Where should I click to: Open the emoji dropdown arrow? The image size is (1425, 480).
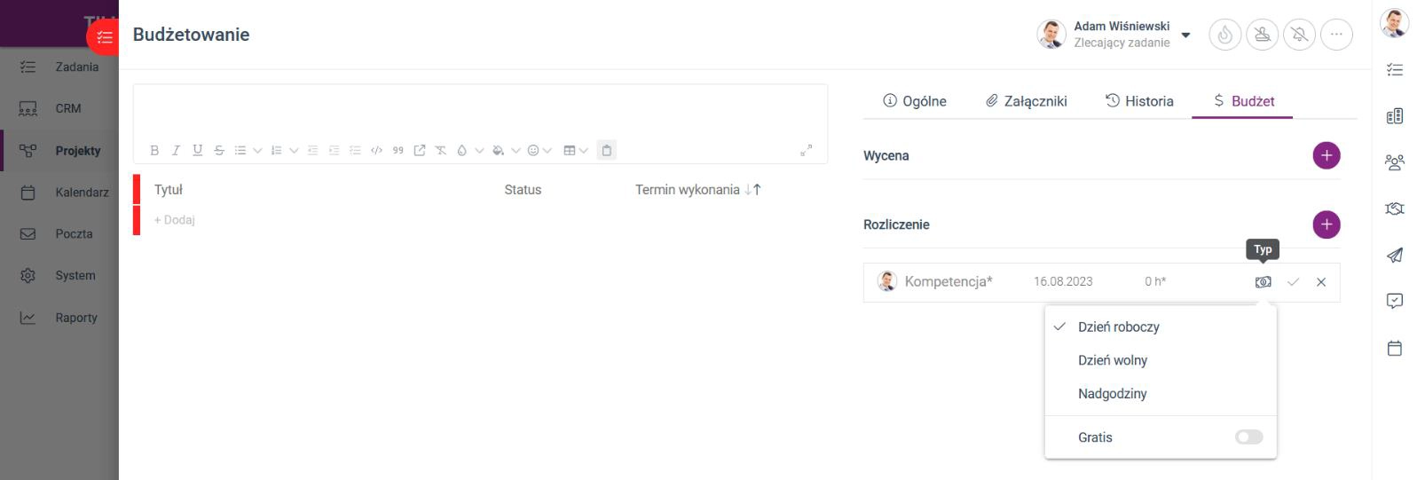click(547, 150)
